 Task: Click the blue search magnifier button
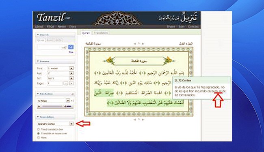point(71,47)
